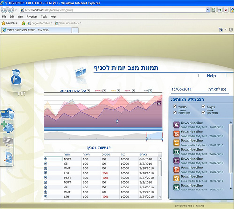The image size is (234, 209).
Task: Expand the Web Slice Gallery dropdown
Action: 81,23
